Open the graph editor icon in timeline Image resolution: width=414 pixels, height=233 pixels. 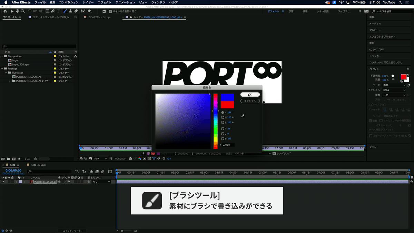(x=110, y=172)
